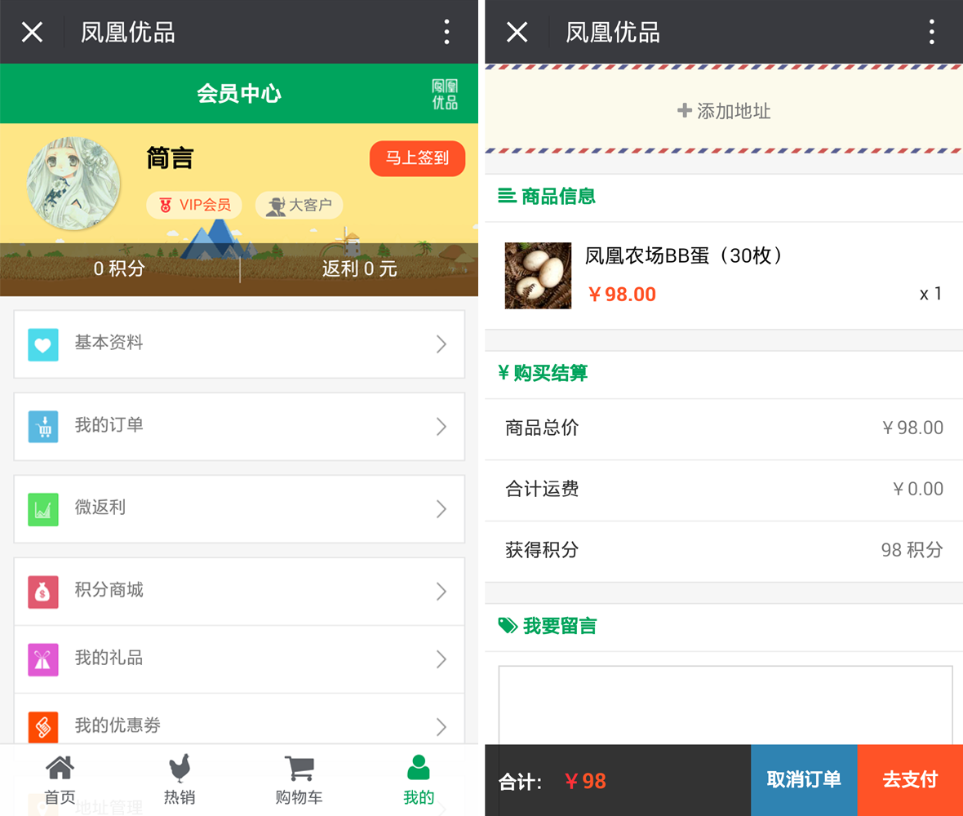Click the 取消订单 cancel order button

(804, 780)
